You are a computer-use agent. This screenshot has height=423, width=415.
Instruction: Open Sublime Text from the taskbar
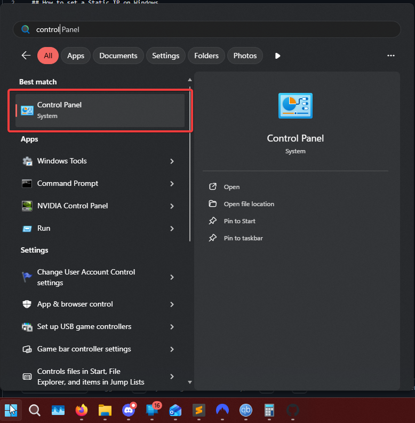coord(199,410)
